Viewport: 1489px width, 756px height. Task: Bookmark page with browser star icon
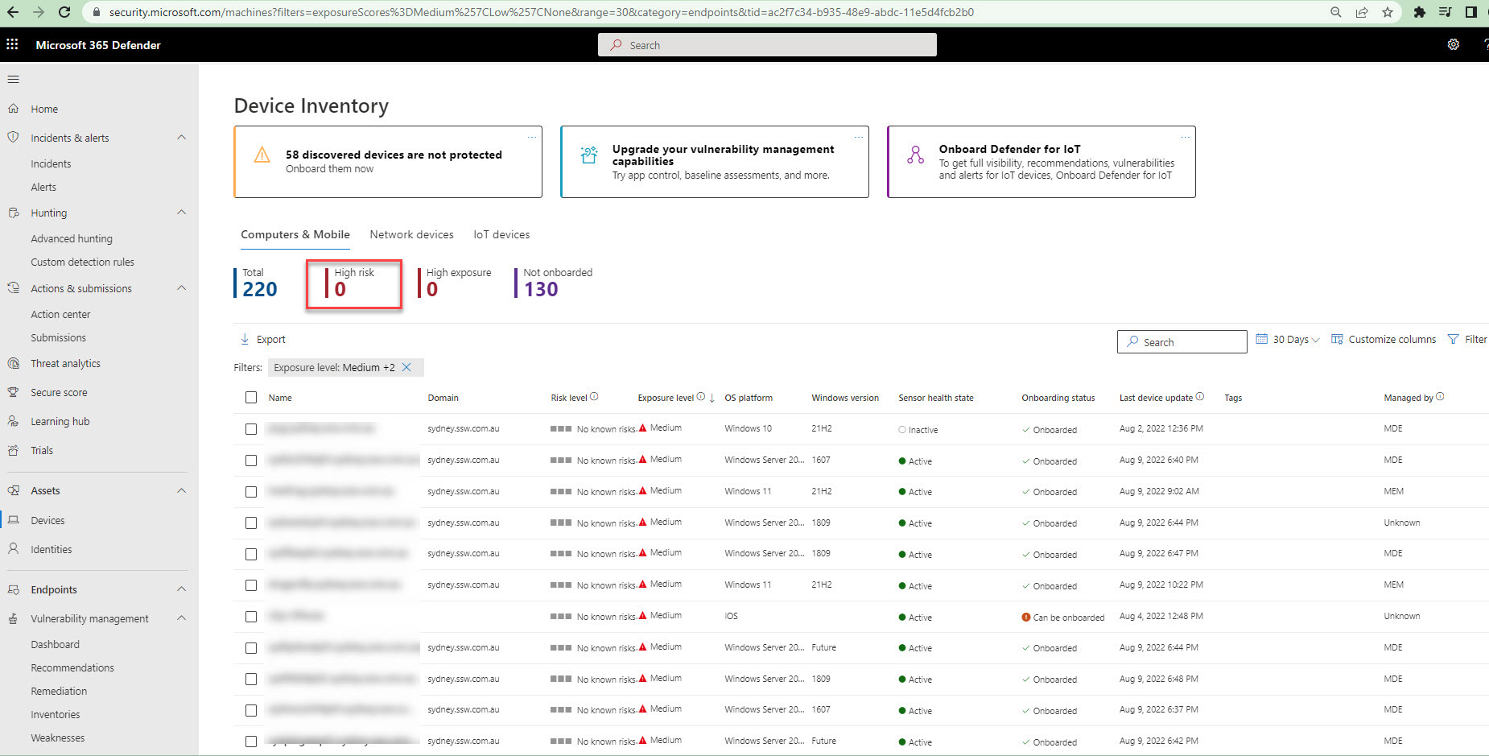pos(1387,12)
